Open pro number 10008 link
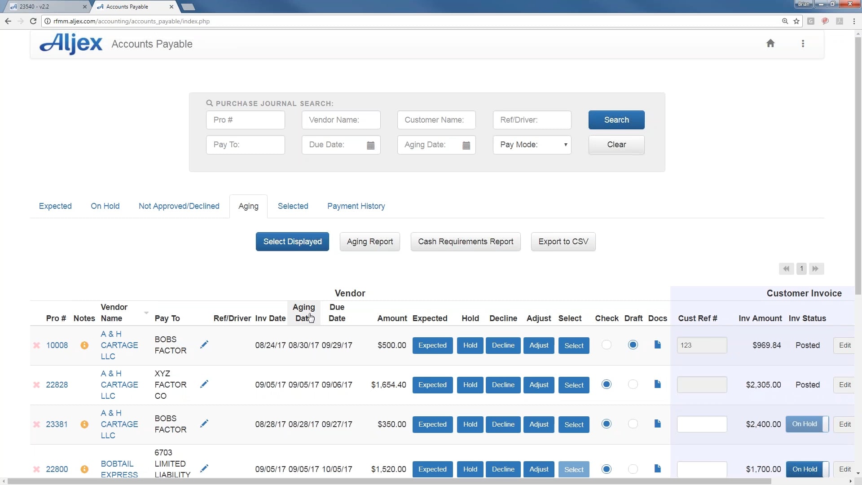The image size is (862, 485). coord(57,345)
